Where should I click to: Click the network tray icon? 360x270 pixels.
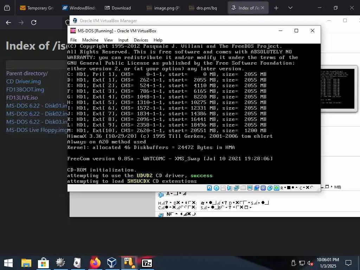302,263
